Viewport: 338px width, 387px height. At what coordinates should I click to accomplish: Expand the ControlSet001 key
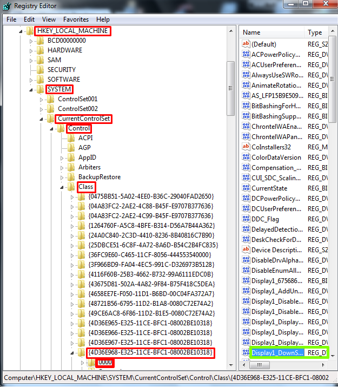point(42,100)
